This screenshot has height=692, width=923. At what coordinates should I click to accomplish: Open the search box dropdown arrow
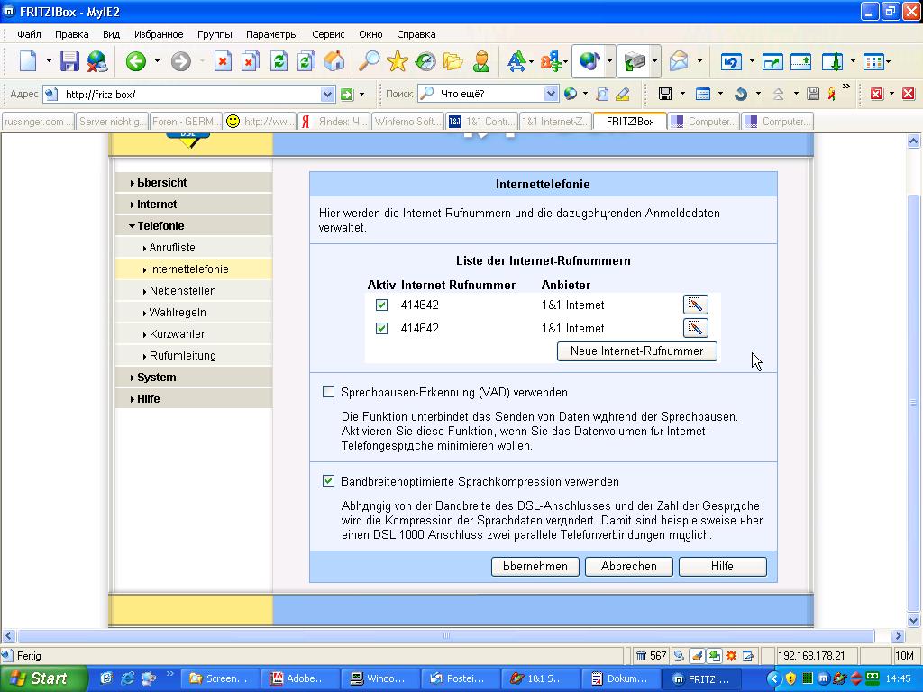tap(551, 94)
